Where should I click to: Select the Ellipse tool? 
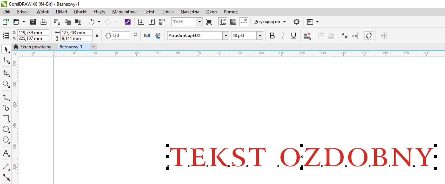point(6,129)
